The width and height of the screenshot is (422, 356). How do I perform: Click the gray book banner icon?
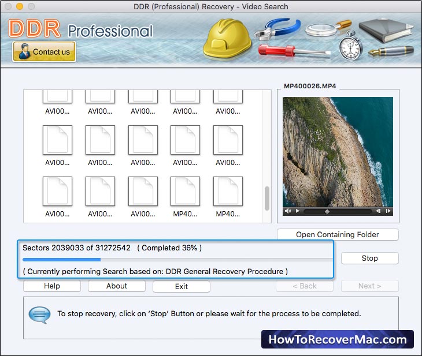click(386, 30)
